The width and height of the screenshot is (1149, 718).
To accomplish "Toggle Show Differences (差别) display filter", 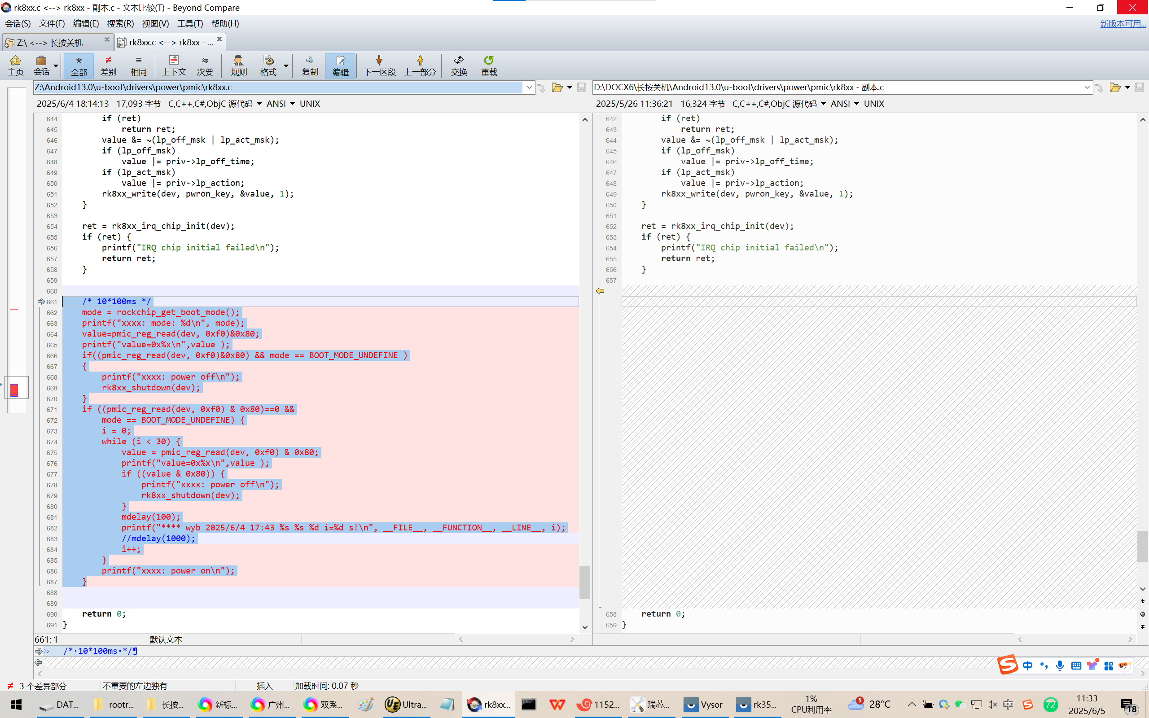I will (108, 65).
